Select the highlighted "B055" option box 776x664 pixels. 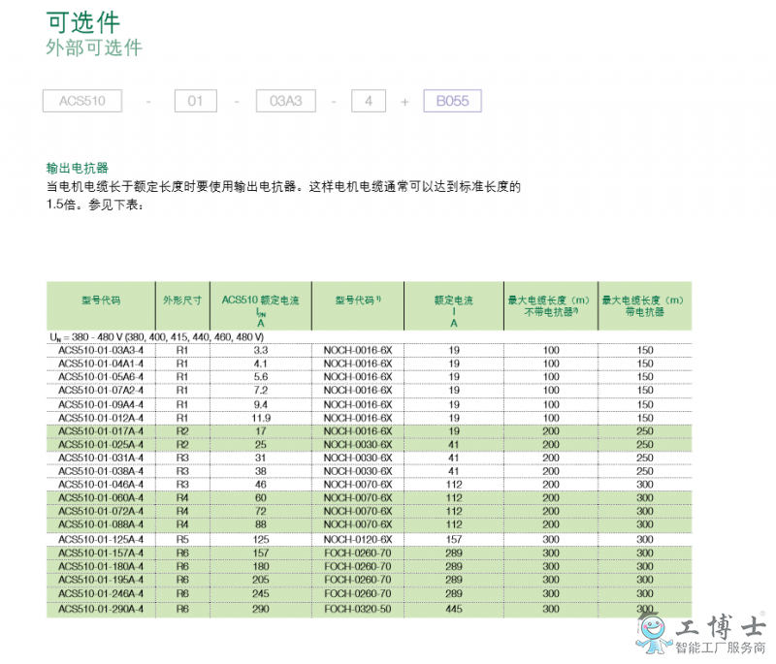tap(452, 101)
